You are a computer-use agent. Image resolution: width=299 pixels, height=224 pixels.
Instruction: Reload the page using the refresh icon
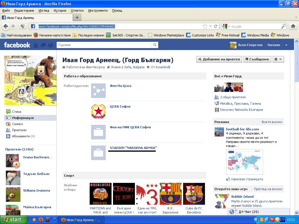(216, 26)
